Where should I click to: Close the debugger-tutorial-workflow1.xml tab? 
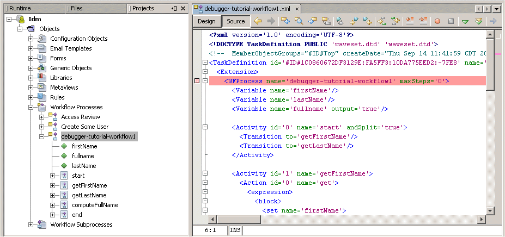point(297,9)
